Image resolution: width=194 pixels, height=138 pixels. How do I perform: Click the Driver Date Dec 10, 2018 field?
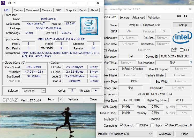pyautogui.click(x=131, y=100)
